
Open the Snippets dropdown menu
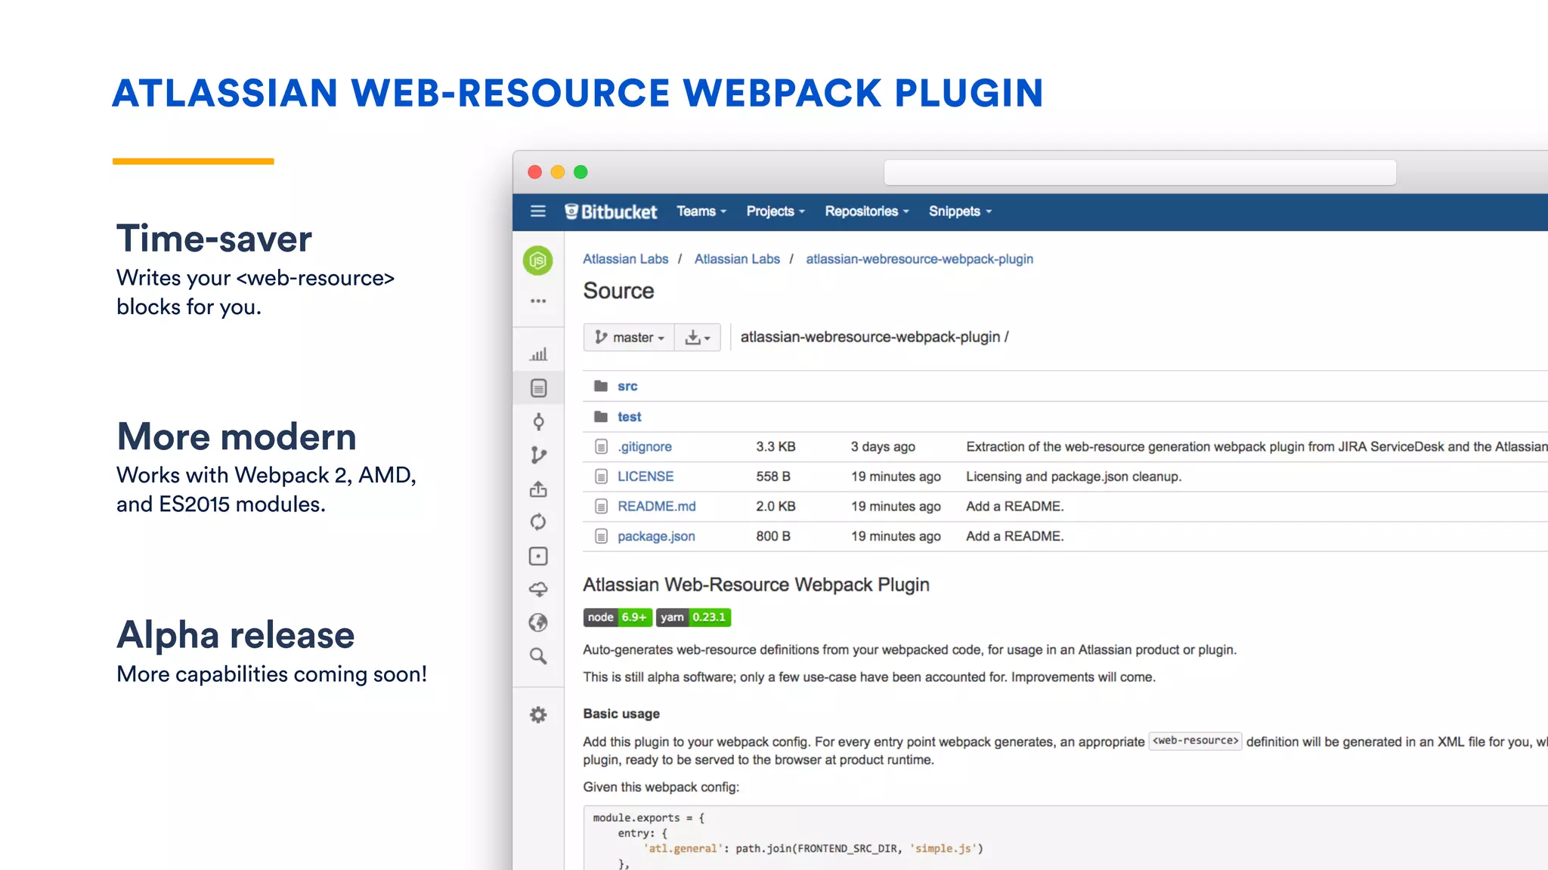pyautogui.click(x=960, y=211)
